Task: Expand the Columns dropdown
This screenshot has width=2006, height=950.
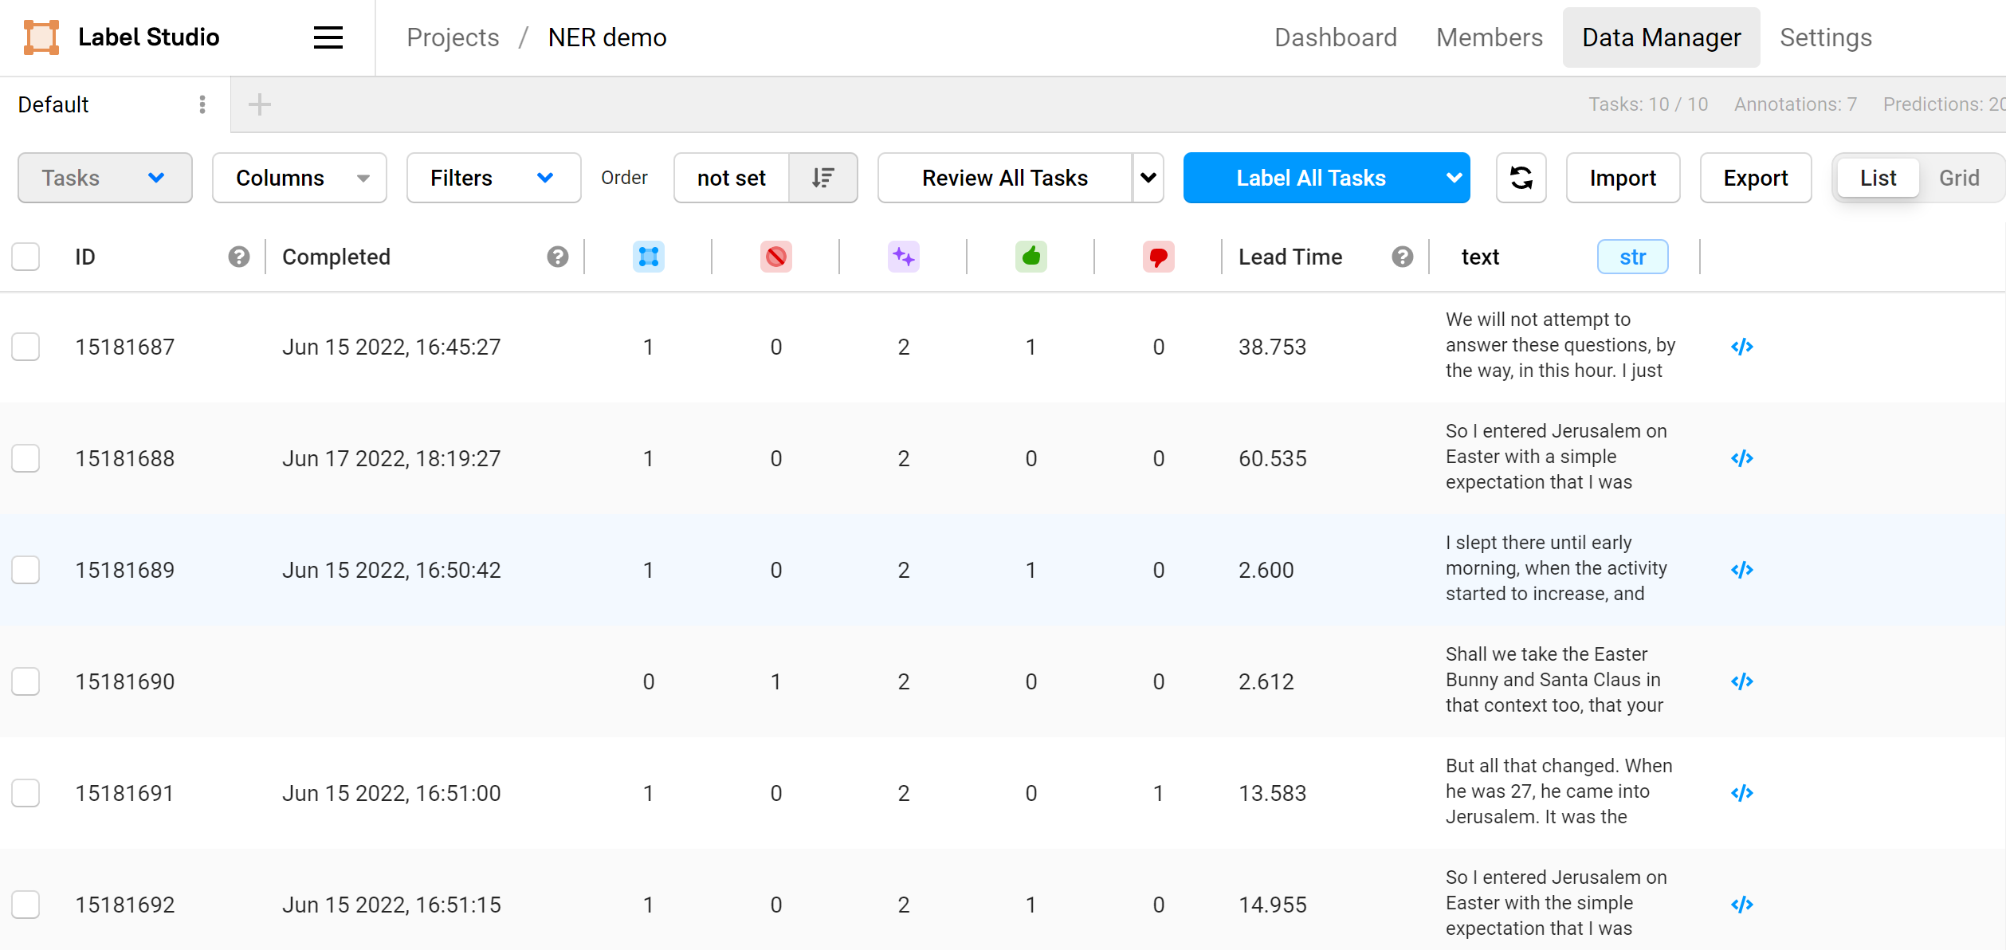Action: pyautogui.click(x=299, y=178)
